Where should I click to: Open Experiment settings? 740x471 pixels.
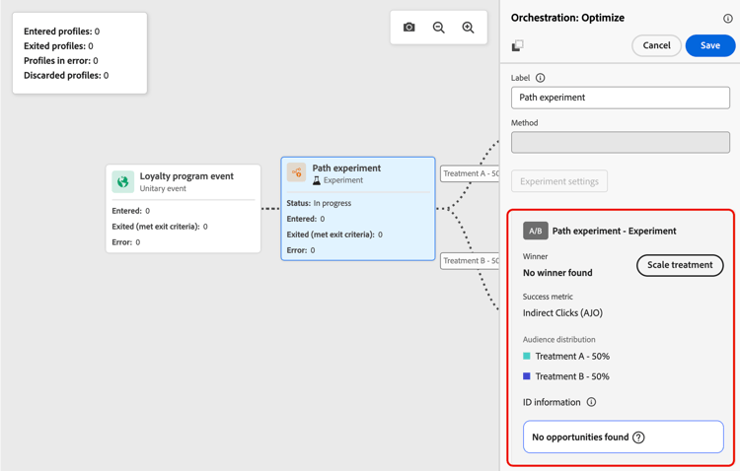click(x=559, y=181)
